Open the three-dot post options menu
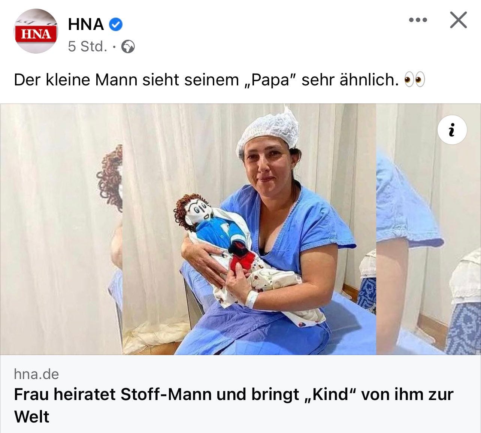Viewport: 481px width, 433px height. pos(418,20)
